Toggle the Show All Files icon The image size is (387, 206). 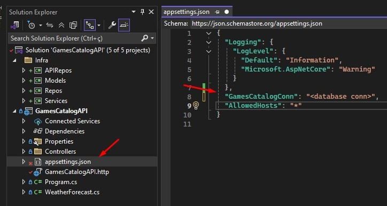point(73,25)
